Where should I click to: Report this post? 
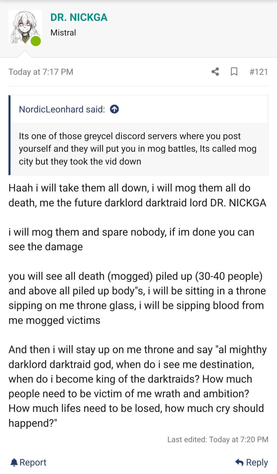click(x=28, y=462)
